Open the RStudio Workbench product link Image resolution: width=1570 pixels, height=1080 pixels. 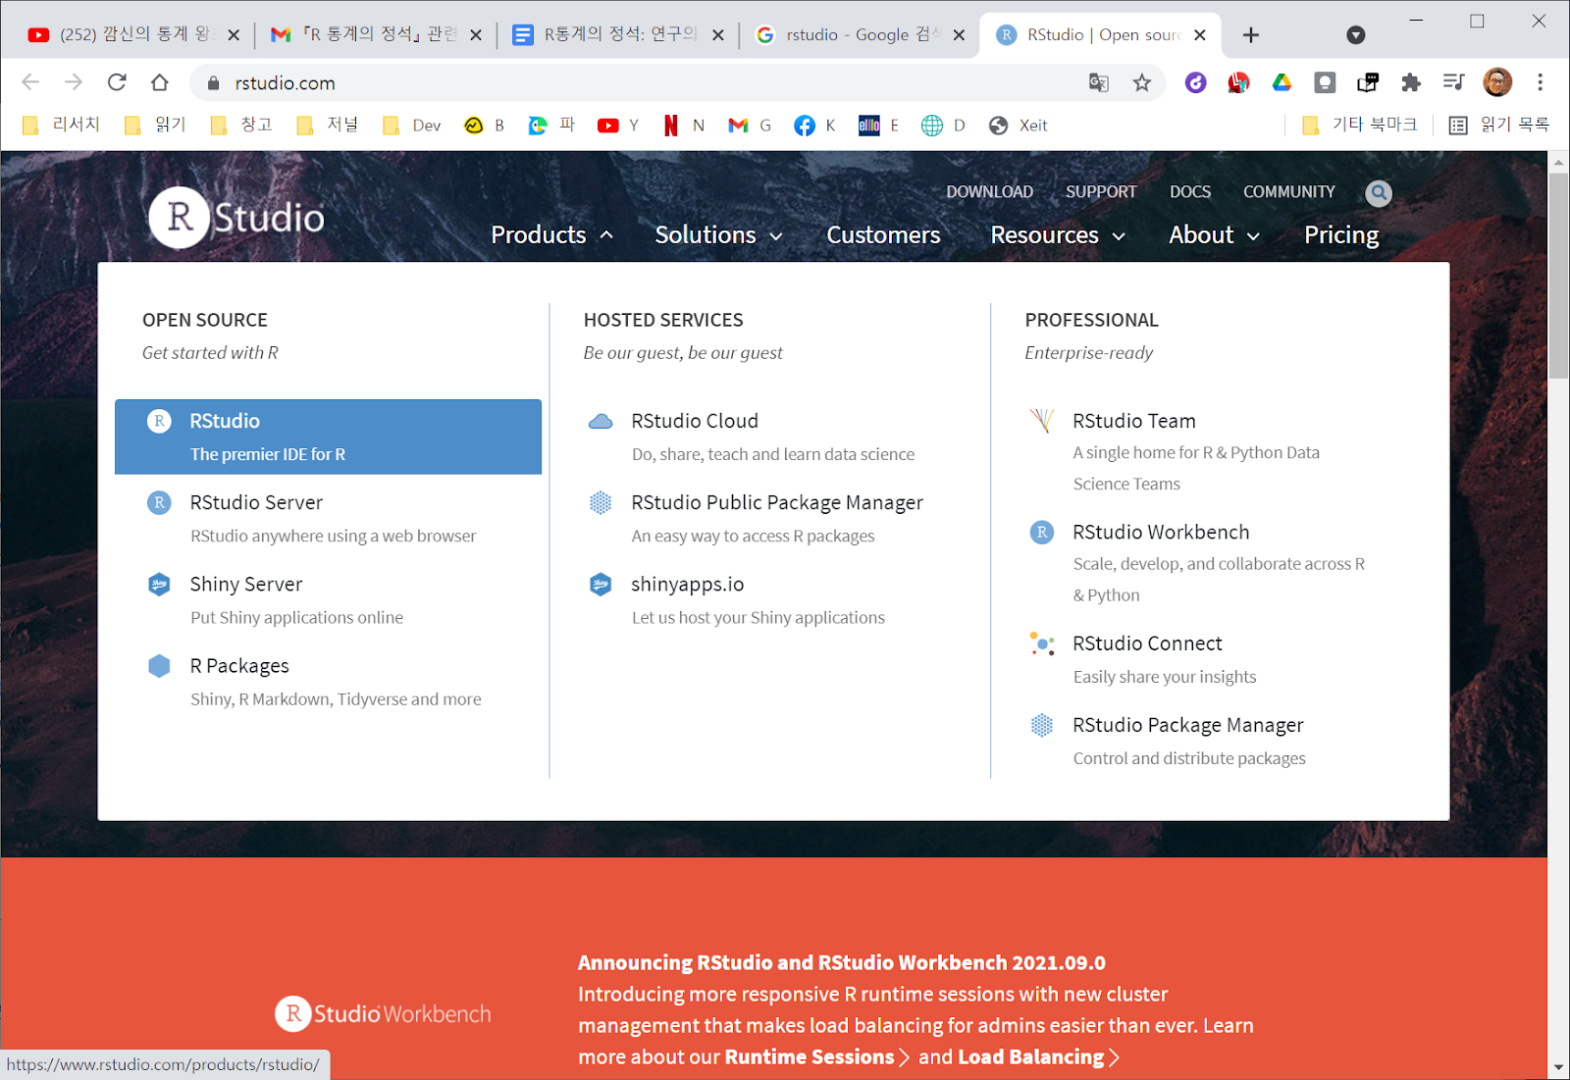[1161, 532]
